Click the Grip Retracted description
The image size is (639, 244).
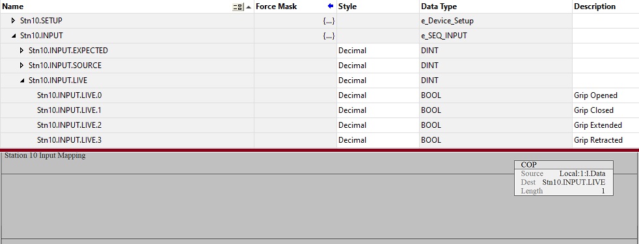598,140
